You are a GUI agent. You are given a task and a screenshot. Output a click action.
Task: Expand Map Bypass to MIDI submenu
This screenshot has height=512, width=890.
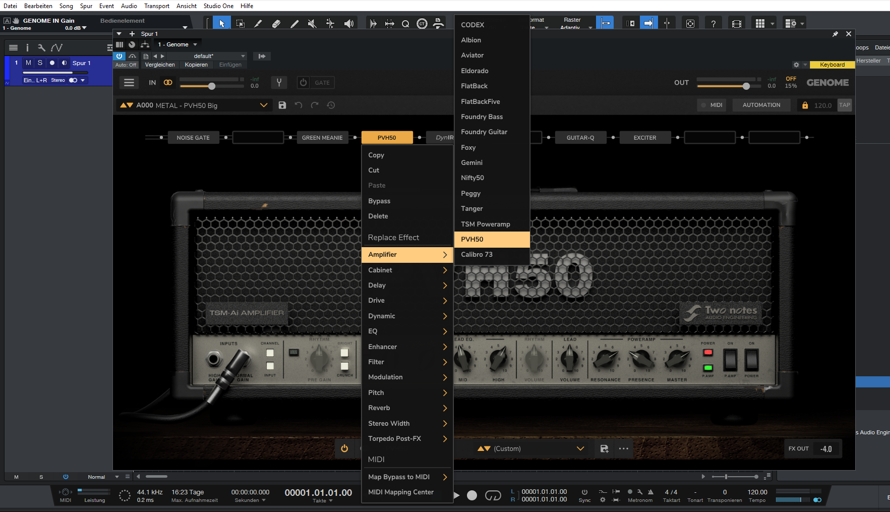point(407,477)
